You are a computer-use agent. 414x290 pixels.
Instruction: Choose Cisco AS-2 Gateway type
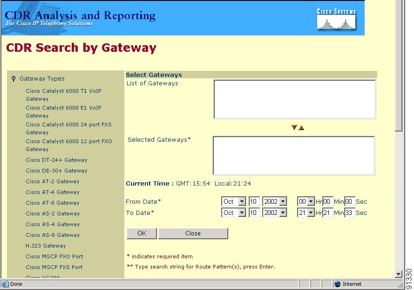point(53,214)
